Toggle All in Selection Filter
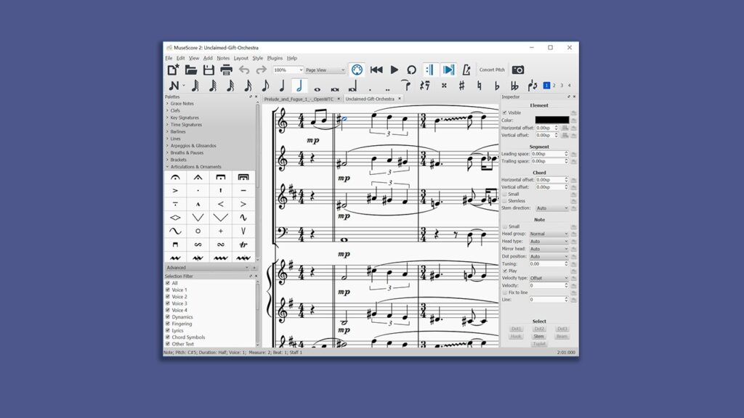Image resolution: width=744 pixels, height=418 pixels. pyautogui.click(x=168, y=283)
